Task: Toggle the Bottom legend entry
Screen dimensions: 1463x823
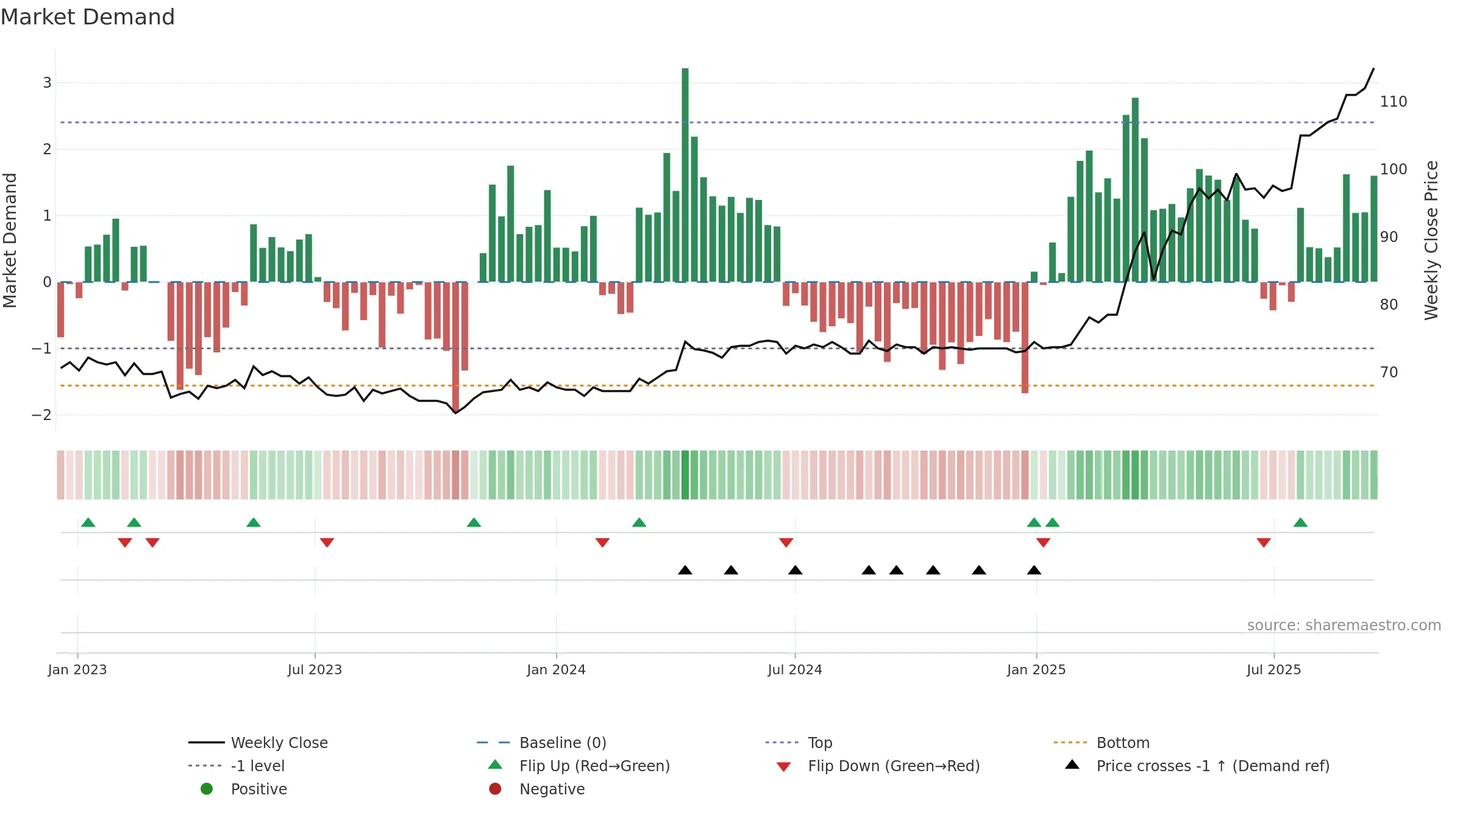Action: click(1102, 743)
